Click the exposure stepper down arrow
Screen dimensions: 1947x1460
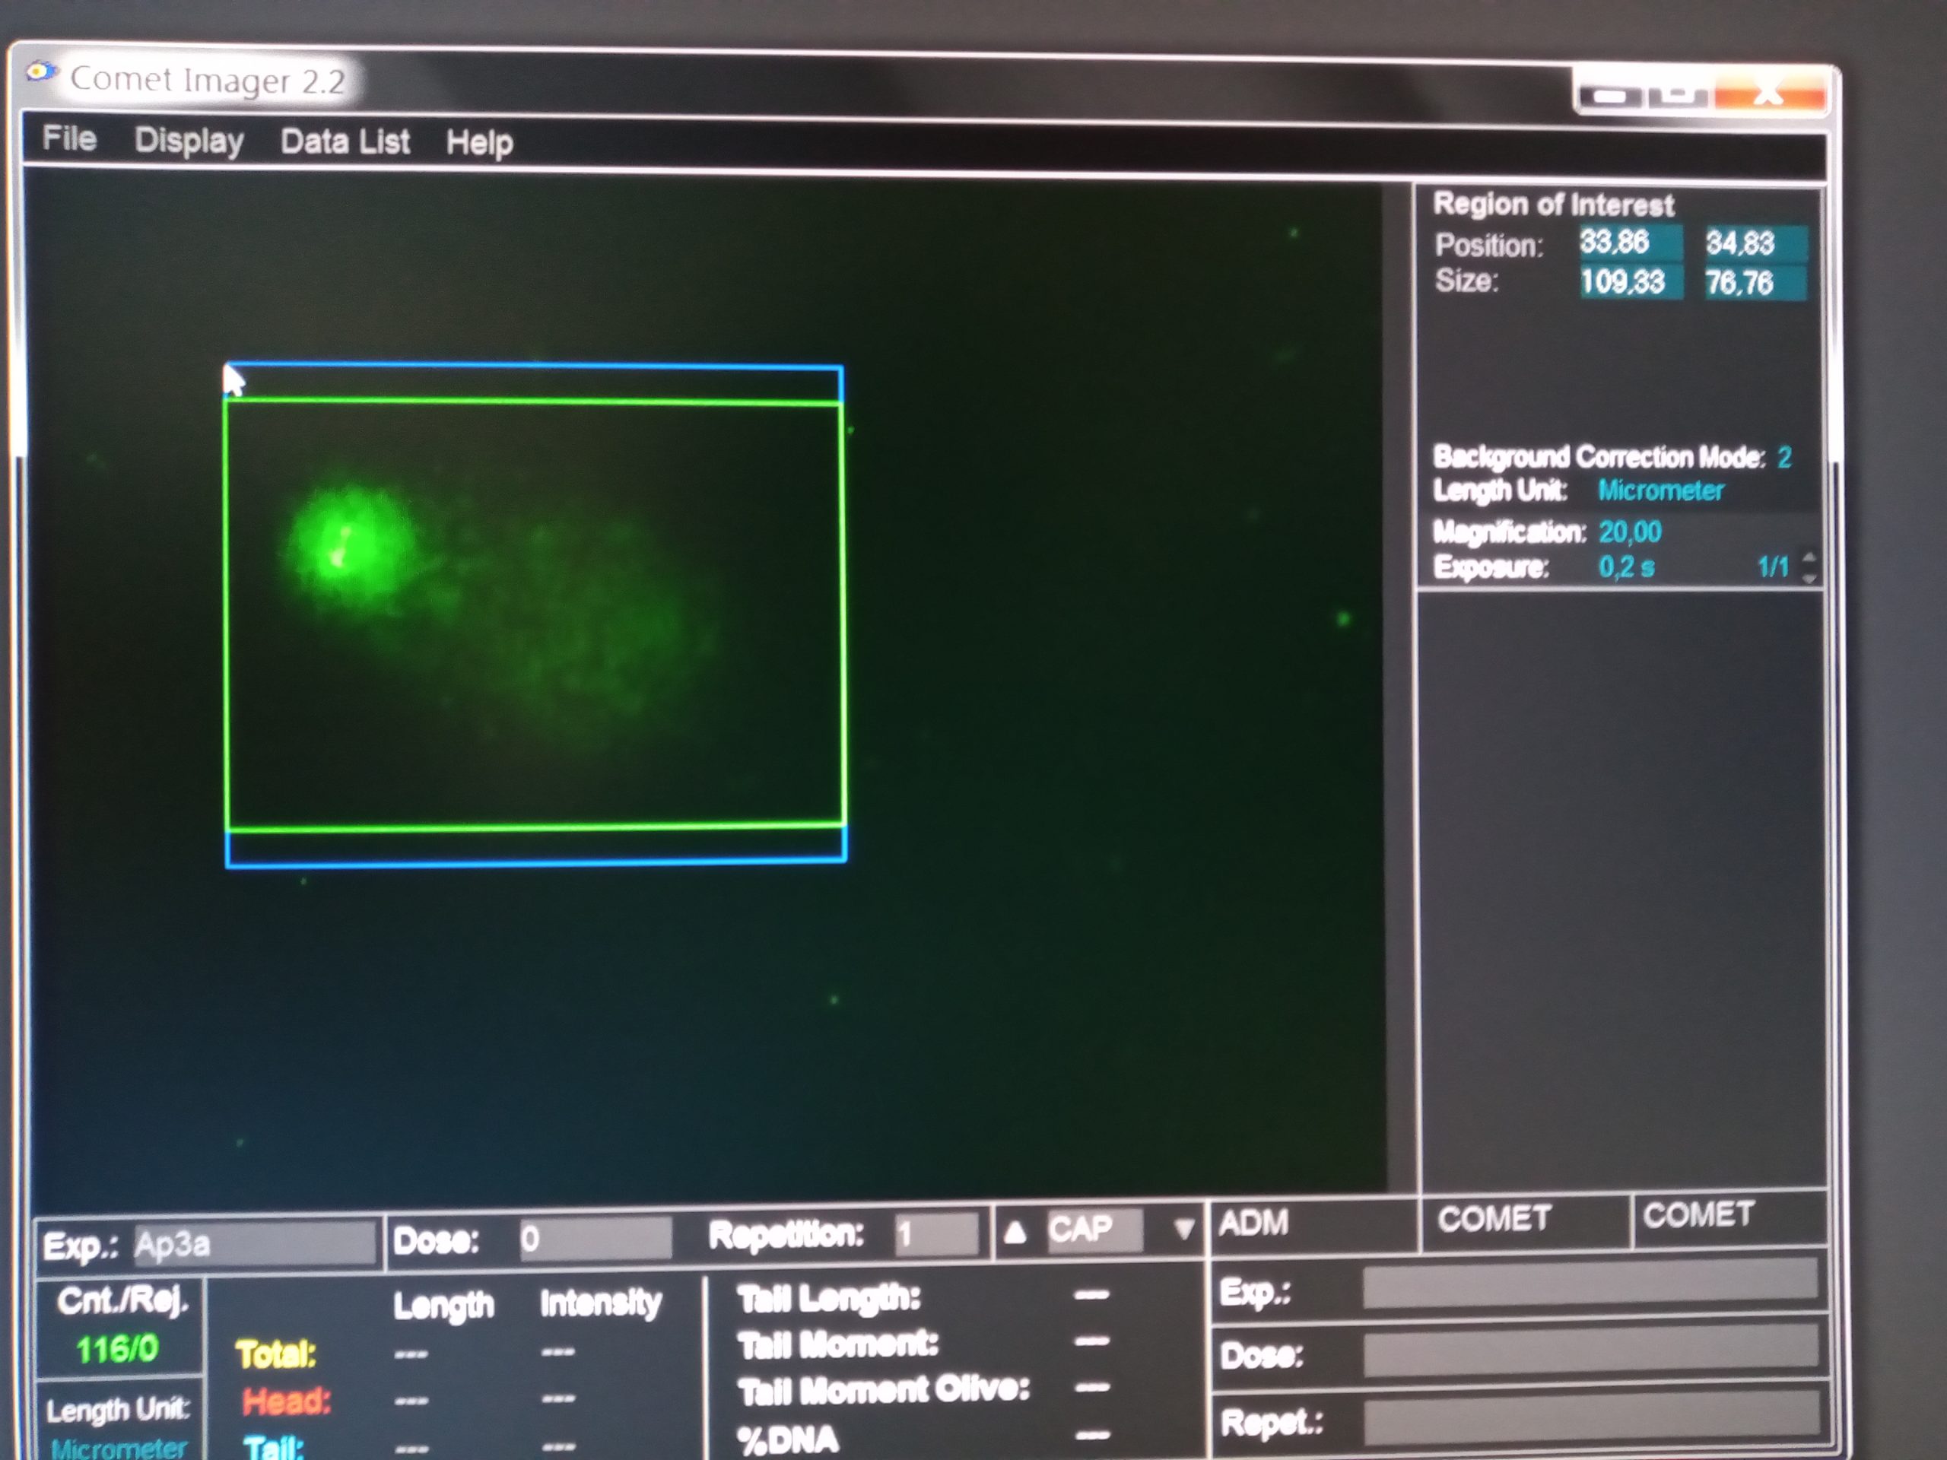tap(1809, 578)
